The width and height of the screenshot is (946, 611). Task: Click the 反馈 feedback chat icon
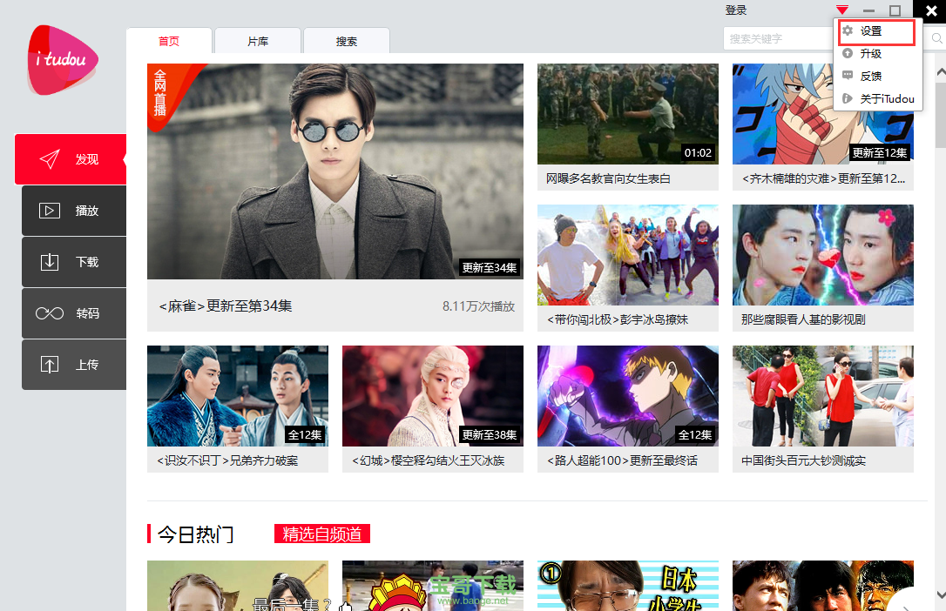[x=848, y=77]
